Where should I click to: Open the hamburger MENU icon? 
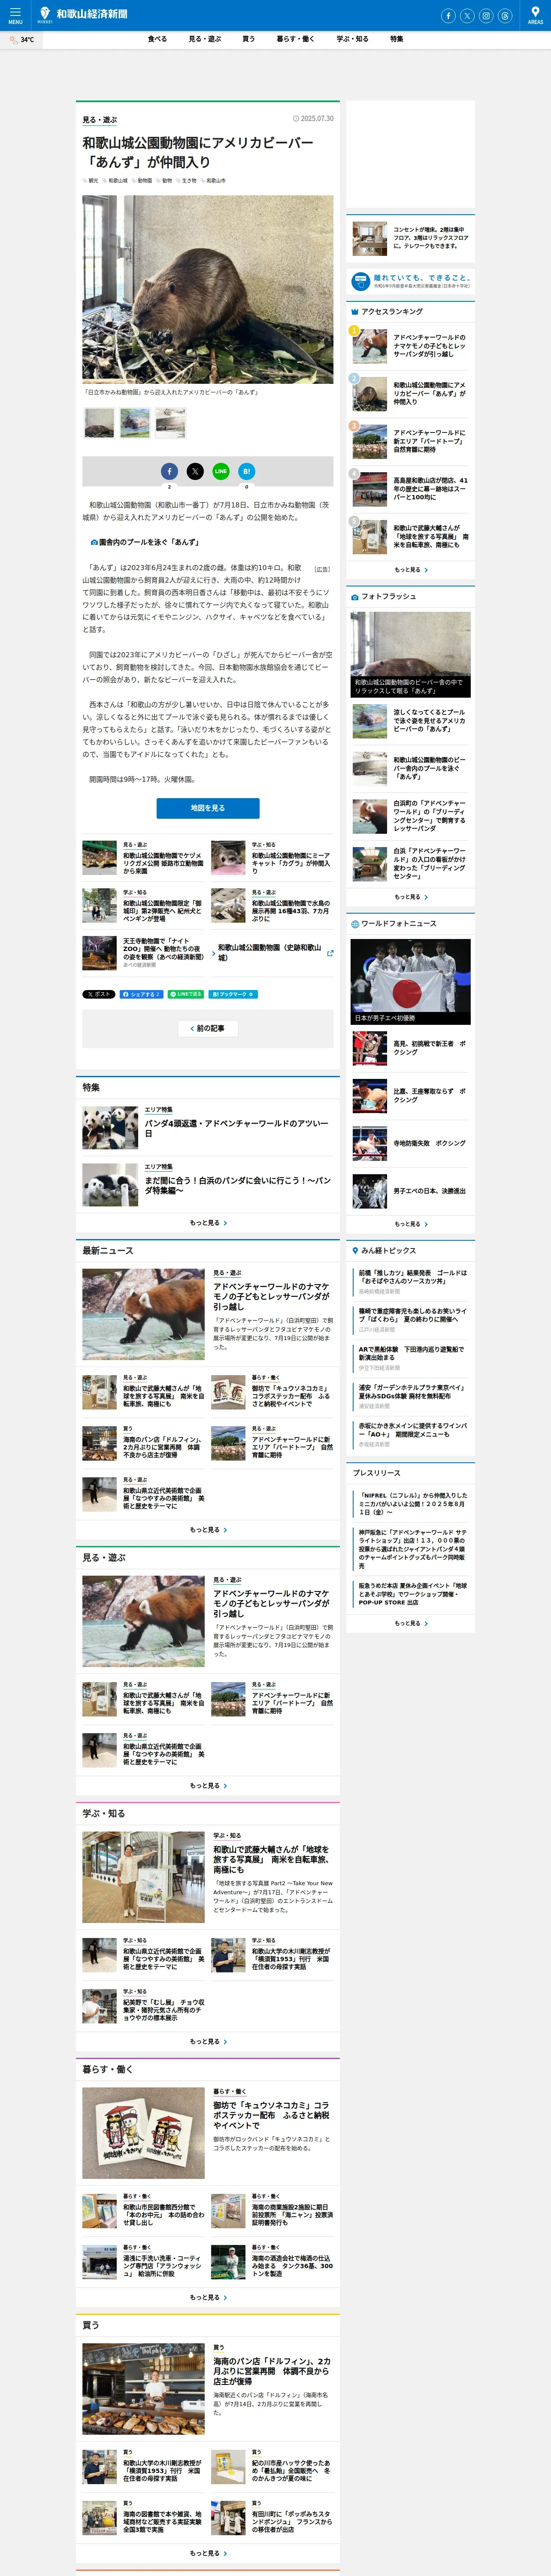coord(15,15)
